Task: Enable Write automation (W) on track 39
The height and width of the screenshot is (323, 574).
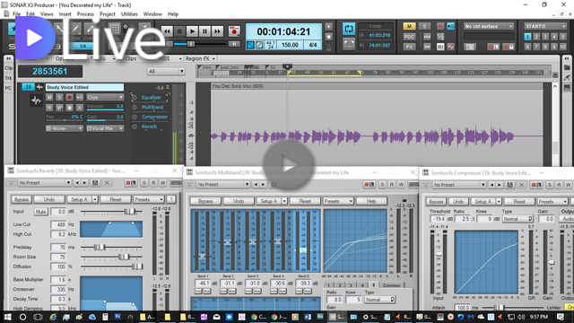Action: coord(59,108)
